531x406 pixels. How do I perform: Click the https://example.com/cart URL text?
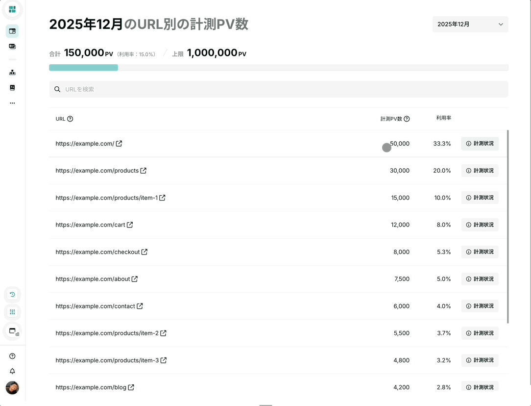91,225
